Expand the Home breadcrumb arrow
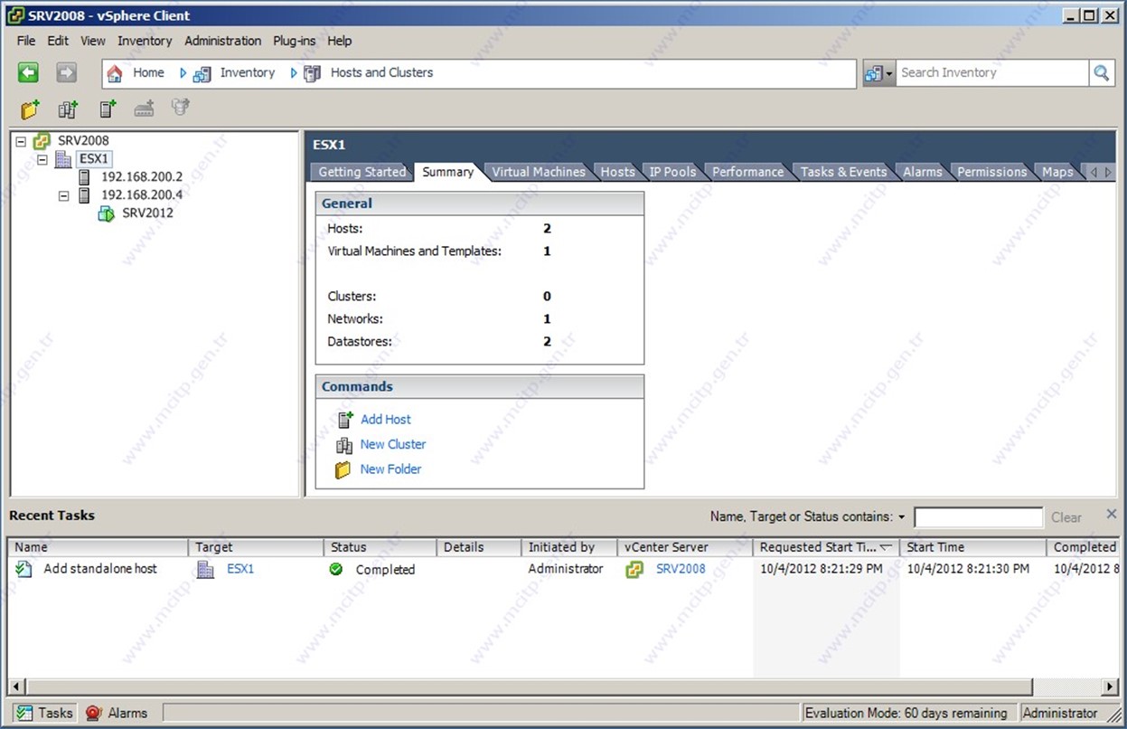This screenshot has height=729, width=1127. [x=183, y=73]
